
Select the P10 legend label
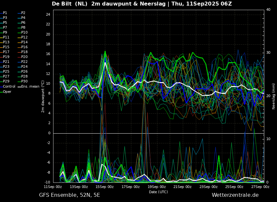24,32
